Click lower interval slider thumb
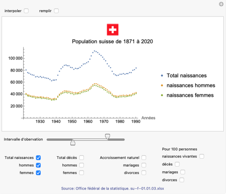The width and height of the screenshot is (226, 194). click(x=73, y=142)
